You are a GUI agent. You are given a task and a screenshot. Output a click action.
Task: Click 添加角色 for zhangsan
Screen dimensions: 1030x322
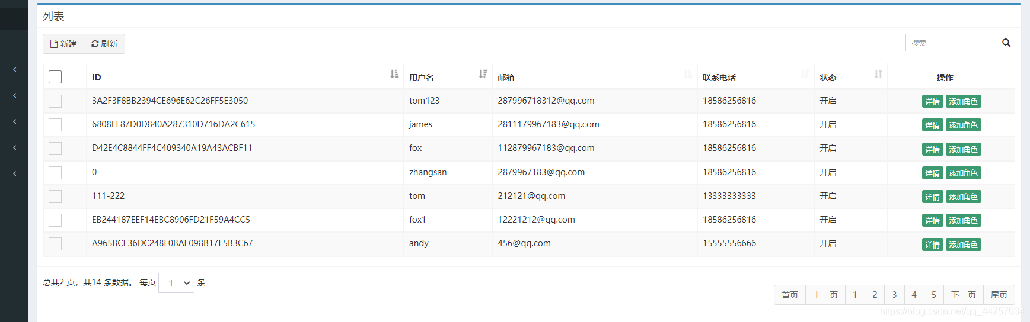(x=964, y=173)
